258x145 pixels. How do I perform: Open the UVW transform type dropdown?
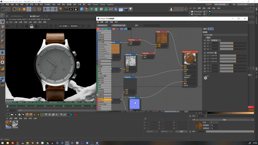pos(216,40)
